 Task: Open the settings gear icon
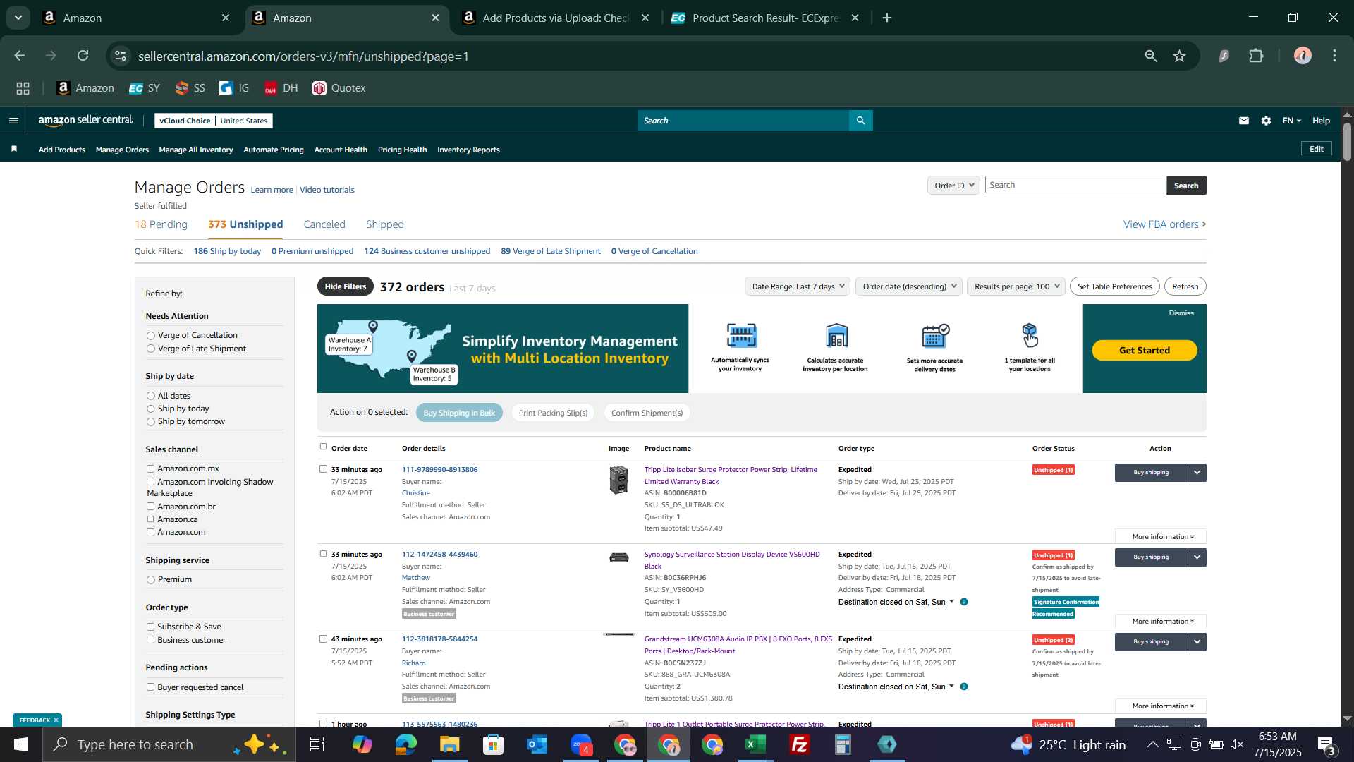click(1267, 121)
